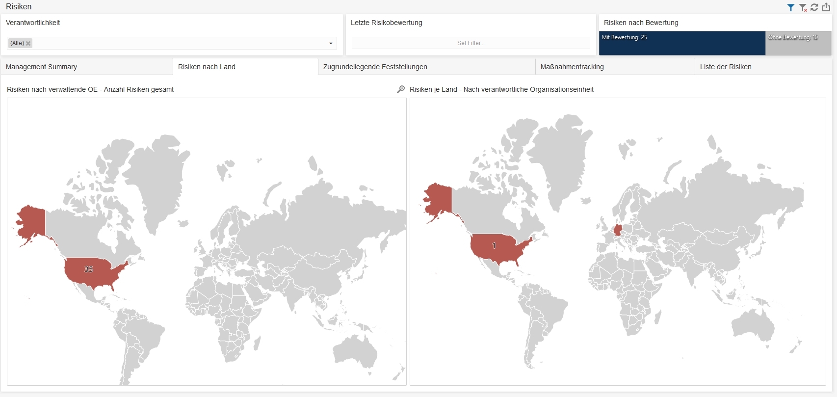
Task: Select the Ohne Bewertung: 10 bar segment
Action: tap(798, 43)
